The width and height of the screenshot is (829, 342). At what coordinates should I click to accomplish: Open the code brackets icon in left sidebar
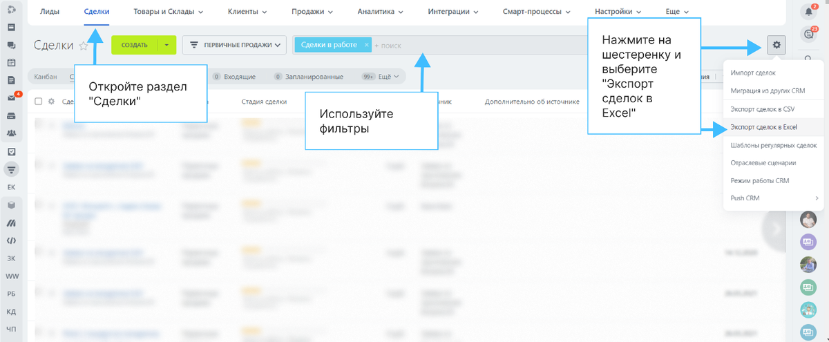tap(12, 240)
